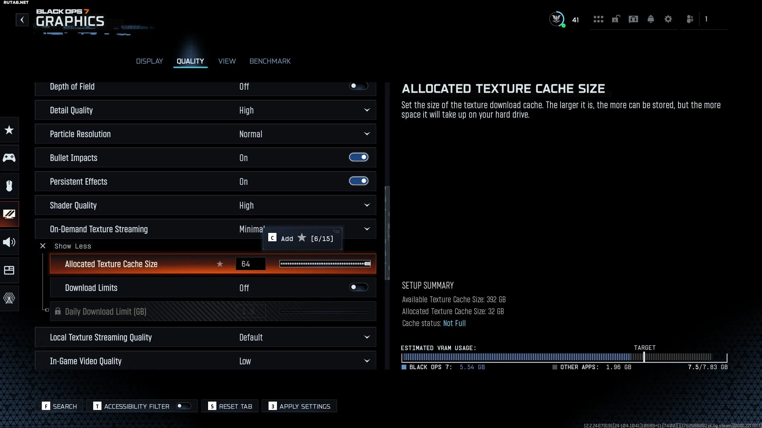
Task: Open the Favorites star sidebar category
Action: [9, 130]
